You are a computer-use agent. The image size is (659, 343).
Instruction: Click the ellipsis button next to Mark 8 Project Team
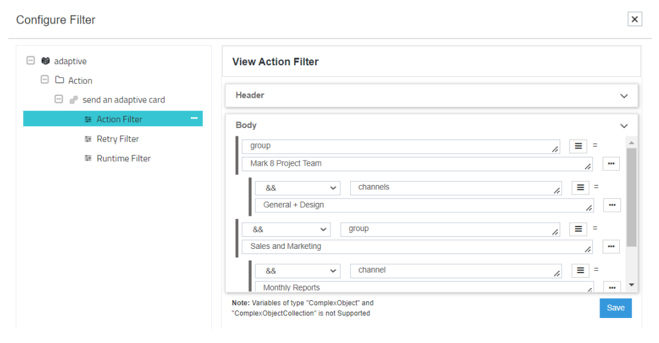click(611, 164)
